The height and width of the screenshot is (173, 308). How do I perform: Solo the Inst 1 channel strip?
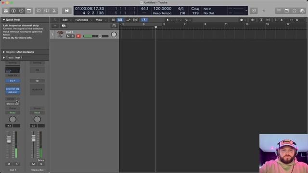click(16, 164)
